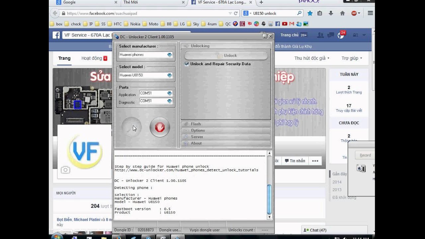Open Facebook messages icon
The height and width of the screenshot is (239, 425).
[330, 35]
